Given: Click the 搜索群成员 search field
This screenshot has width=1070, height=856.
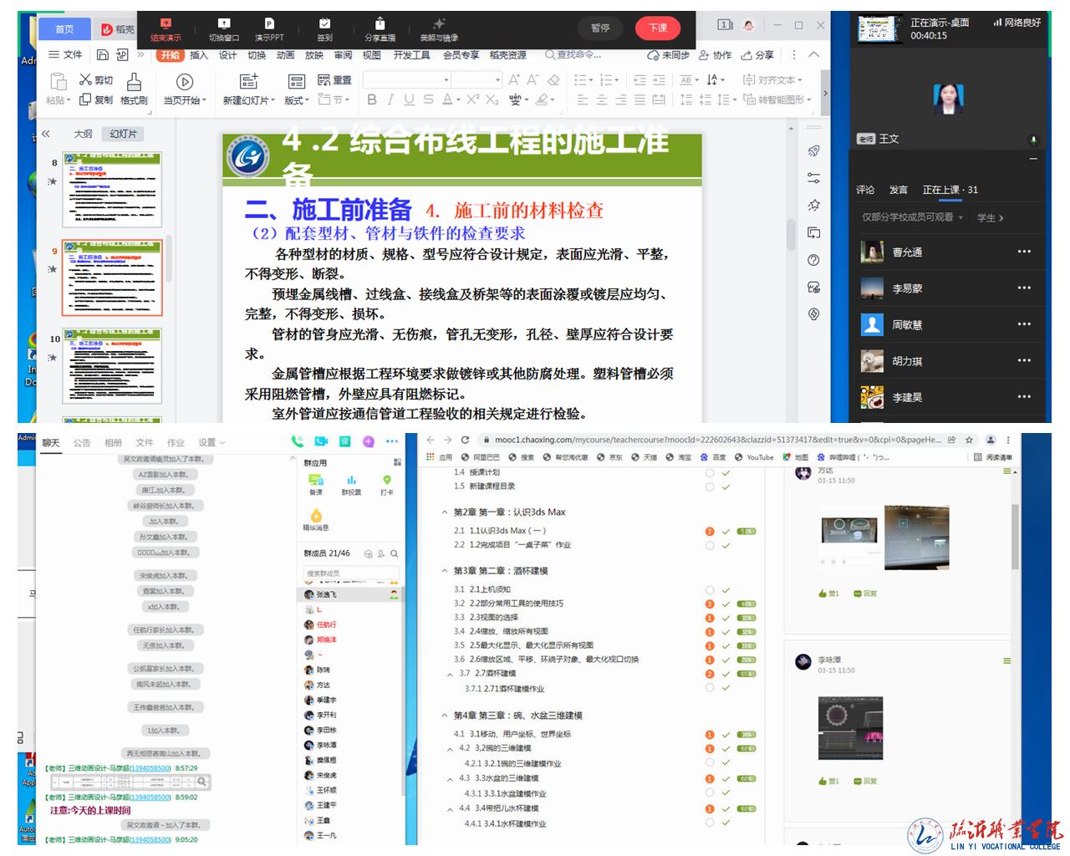Looking at the screenshot, I should point(351,573).
